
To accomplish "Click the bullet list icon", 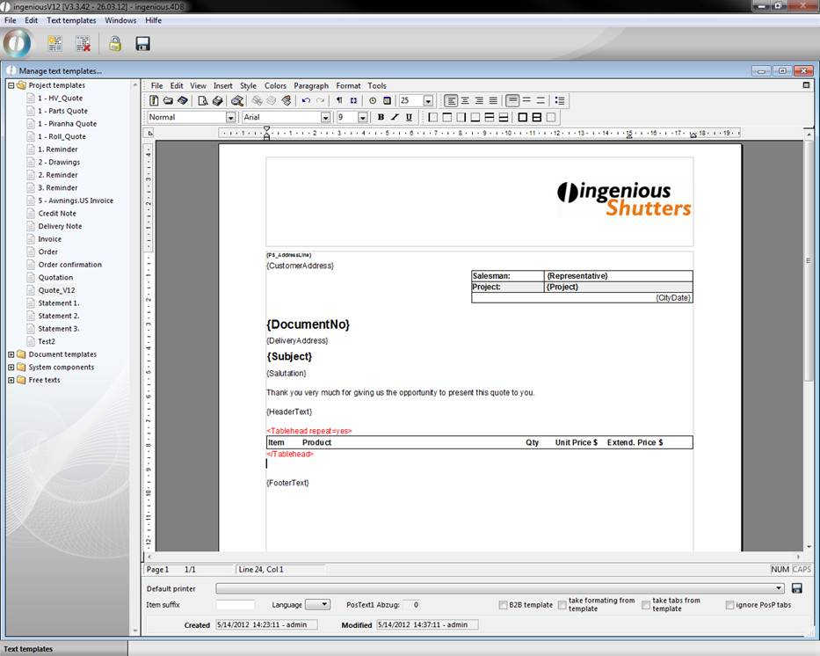I will click(560, 101).
